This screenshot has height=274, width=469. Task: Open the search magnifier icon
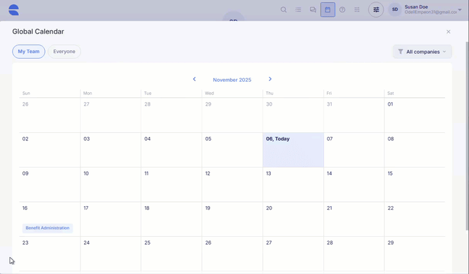coord(283,10)
